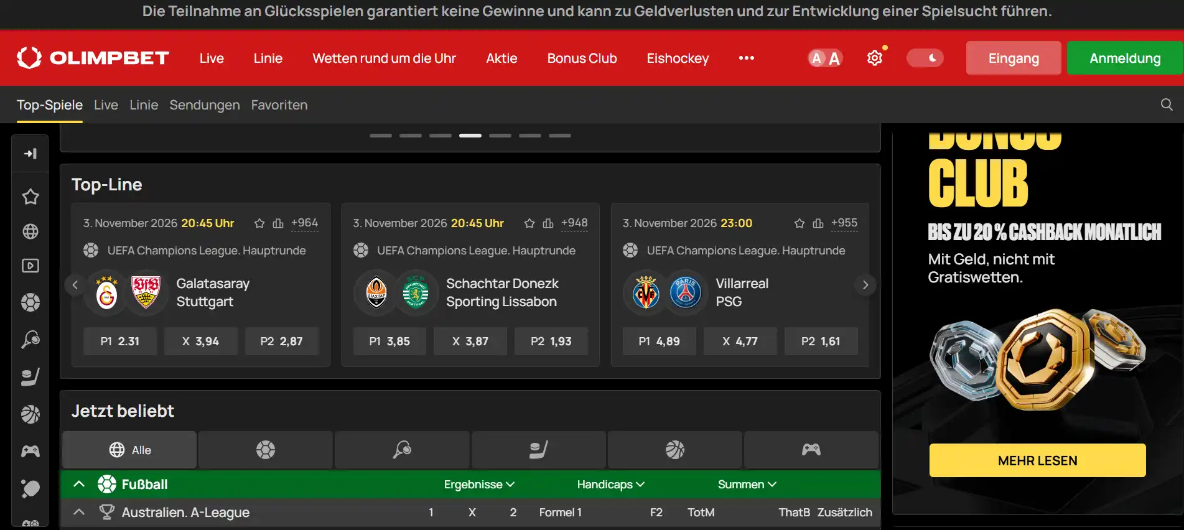Open the Handicaps dropdown

click(x=610, y=485)
